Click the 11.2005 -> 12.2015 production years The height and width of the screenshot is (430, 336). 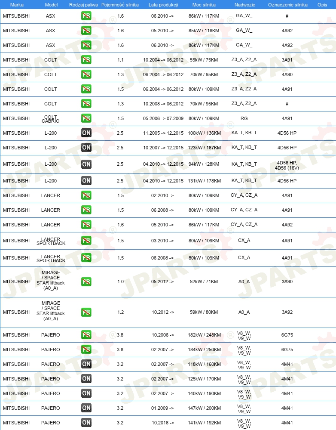coord(163,133)
